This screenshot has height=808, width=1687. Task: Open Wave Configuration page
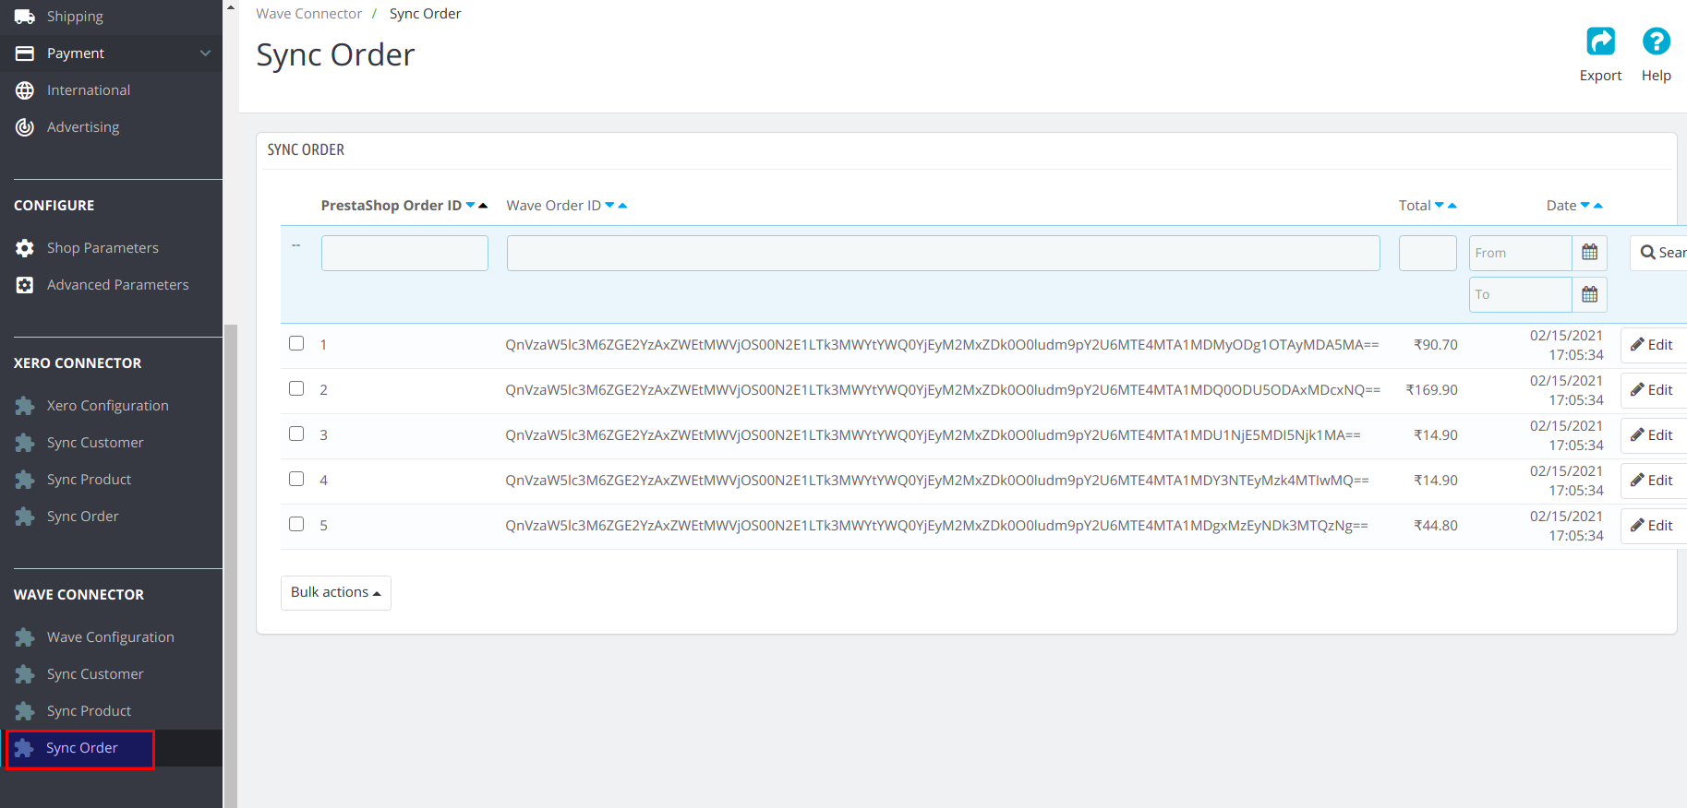pyautogui.click(x=111, y=637)
